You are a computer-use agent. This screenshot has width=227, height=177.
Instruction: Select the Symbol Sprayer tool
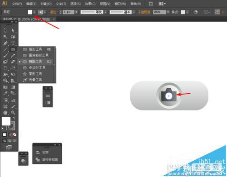point(5,100)
